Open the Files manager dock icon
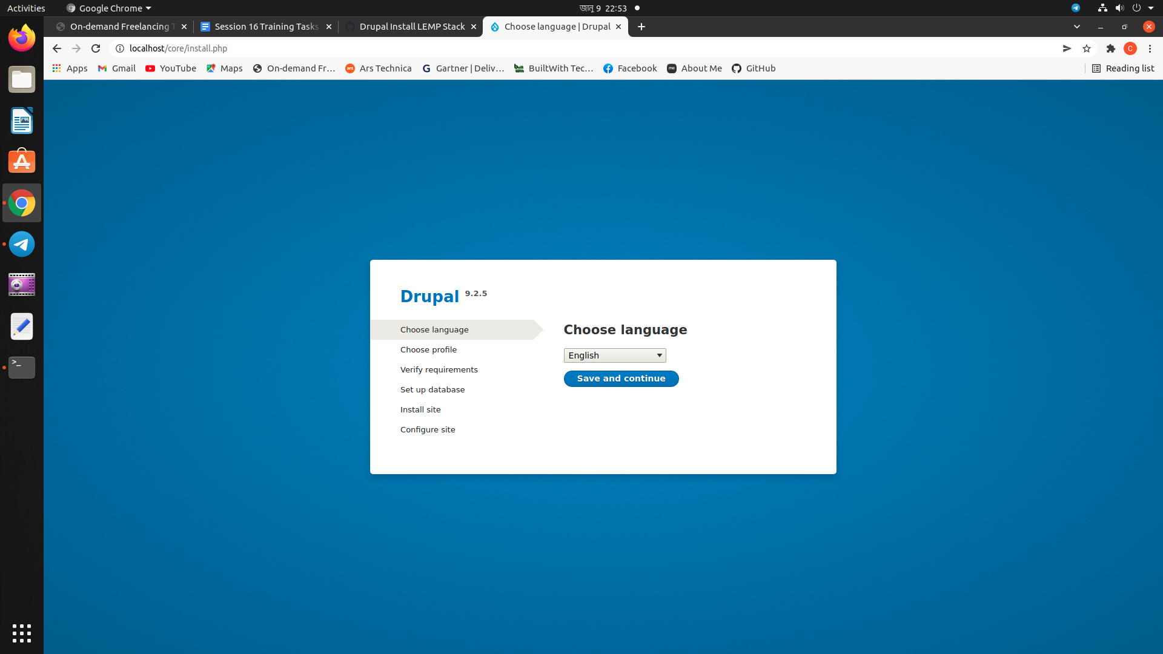The image size is (1163, 654). point(22,79)
